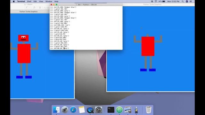Activate Siri from the menu bar
The height and width of the screenshot is (115, 205).
187,1
